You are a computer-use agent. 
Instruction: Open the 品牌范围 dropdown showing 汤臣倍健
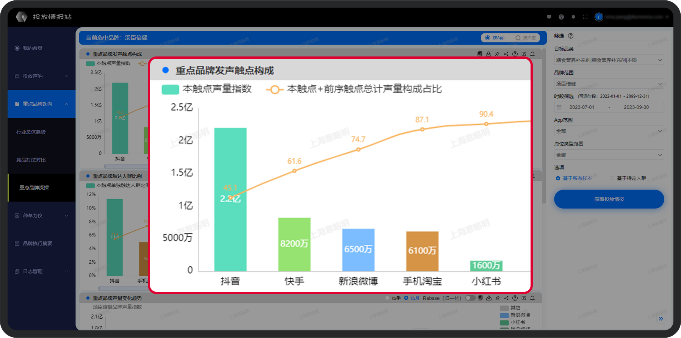609,84
